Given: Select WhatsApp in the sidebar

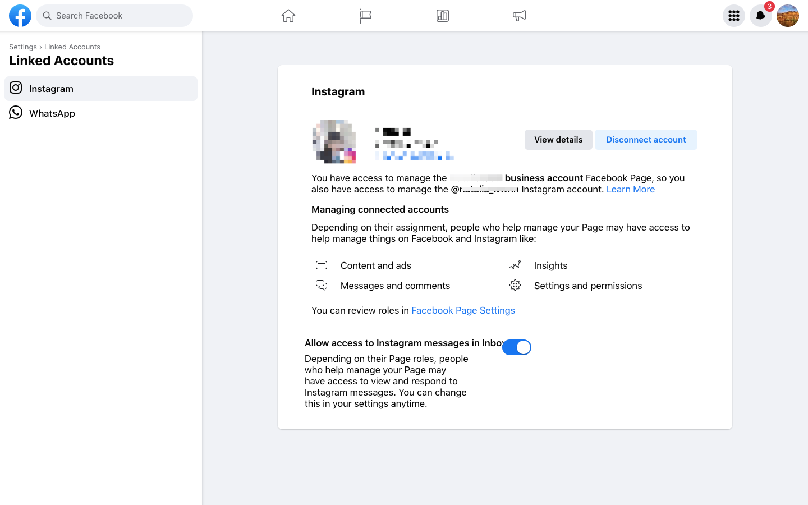Looking at the screenshot, I should pyautogui.click(x=101, y=113).
